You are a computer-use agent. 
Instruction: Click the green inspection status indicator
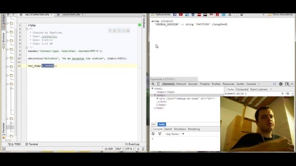coord(140,25)
